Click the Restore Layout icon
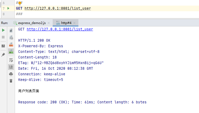199x113 pixels. pos(3,46)
